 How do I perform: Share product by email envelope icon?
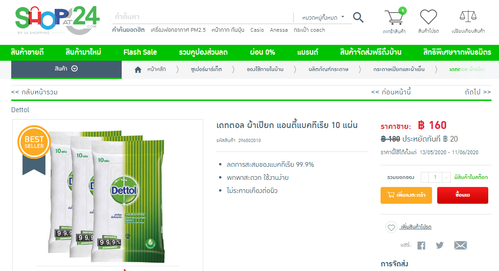pos(460,245)
